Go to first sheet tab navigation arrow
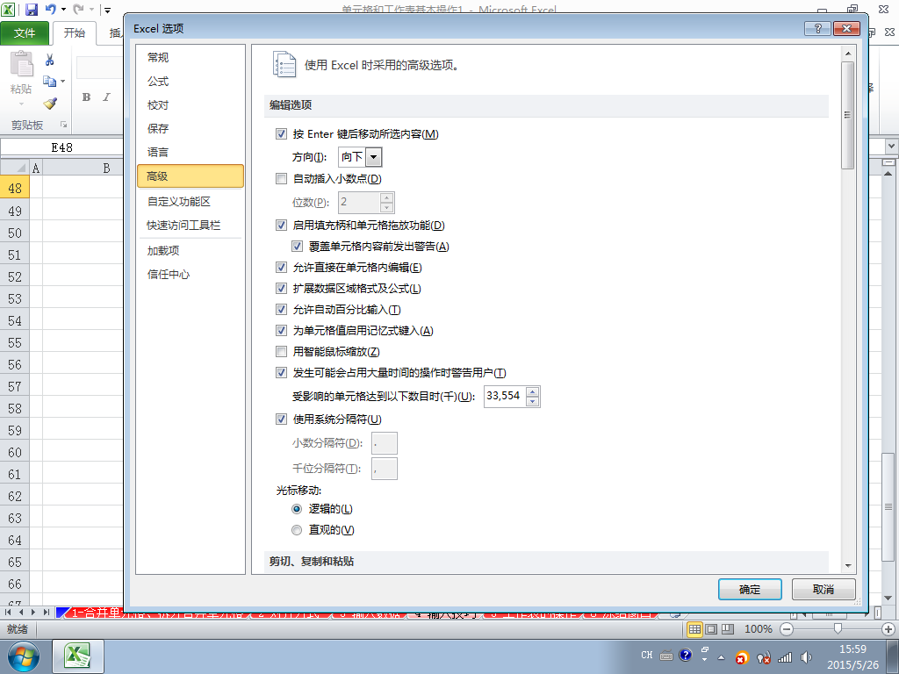This screenshot has width=899, height=674. (x=8, y=612)
